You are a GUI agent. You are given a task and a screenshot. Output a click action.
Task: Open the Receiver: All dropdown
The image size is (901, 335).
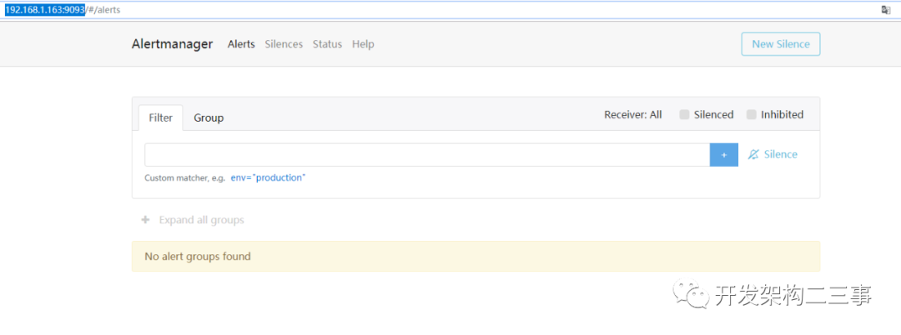point(632,115)
